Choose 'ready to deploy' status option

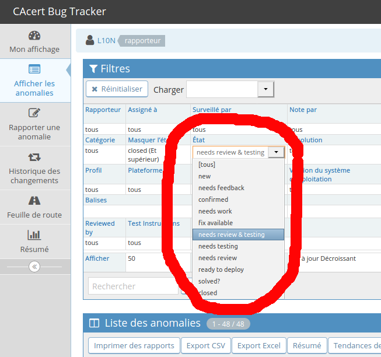(x=221, y=269)
